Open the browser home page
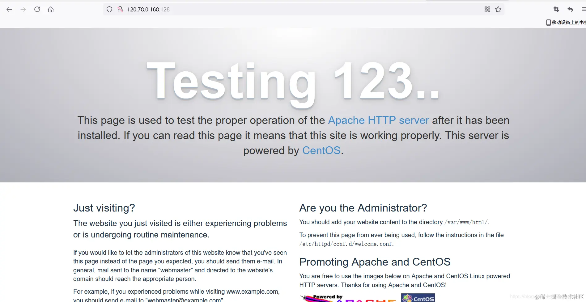This screenshot has height=302, width=586. [51, 10]
